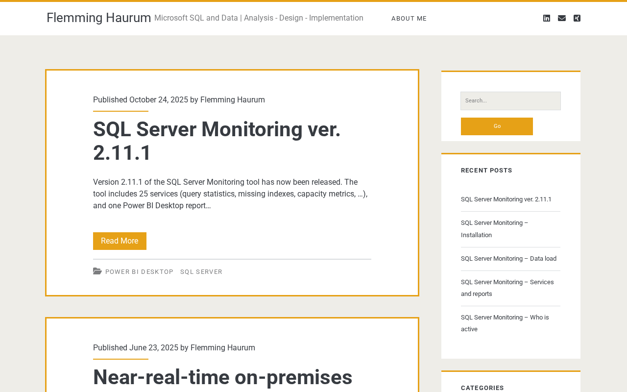Screen dimensions: 627x392
Task: Open the Xing profile icon
Action: point(577,18)
